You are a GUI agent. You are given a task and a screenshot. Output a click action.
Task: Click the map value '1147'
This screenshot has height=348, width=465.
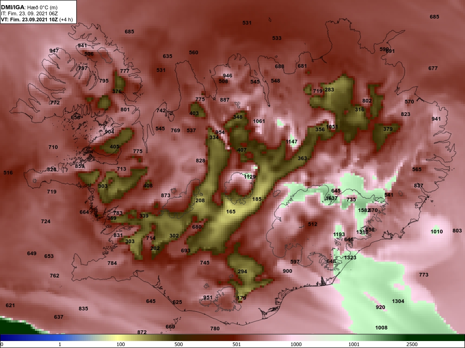coord(292,142)
